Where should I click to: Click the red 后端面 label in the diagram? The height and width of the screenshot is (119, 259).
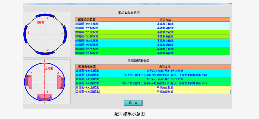pos(49,68)
